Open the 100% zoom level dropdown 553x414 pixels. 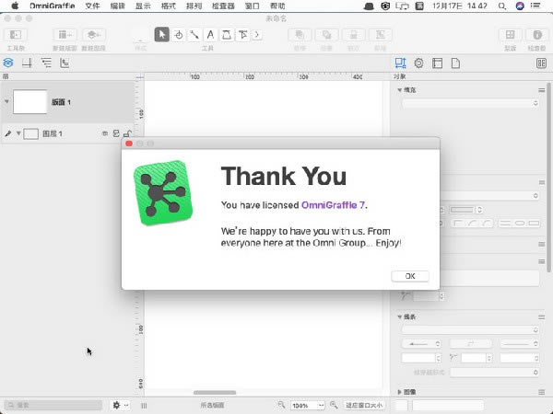(x=307, y=406)
